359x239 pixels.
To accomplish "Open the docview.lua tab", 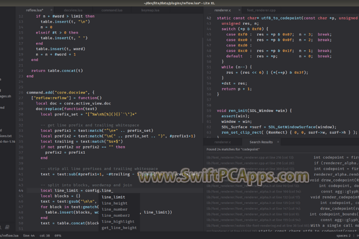I will pos(73,10).
